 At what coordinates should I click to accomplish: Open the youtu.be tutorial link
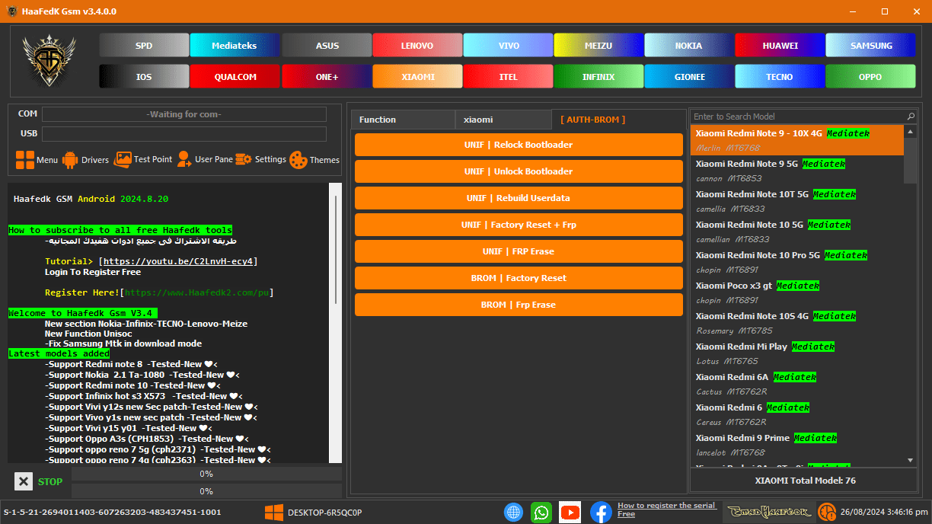[x=180, y=261]
